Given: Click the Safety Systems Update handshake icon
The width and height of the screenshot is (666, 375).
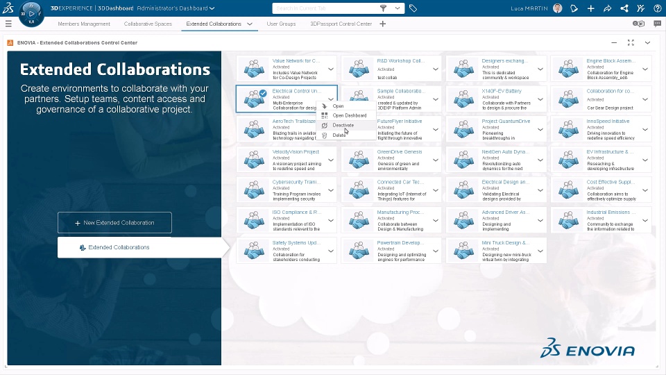Looking at the screenshot, I should click(254, 251).
